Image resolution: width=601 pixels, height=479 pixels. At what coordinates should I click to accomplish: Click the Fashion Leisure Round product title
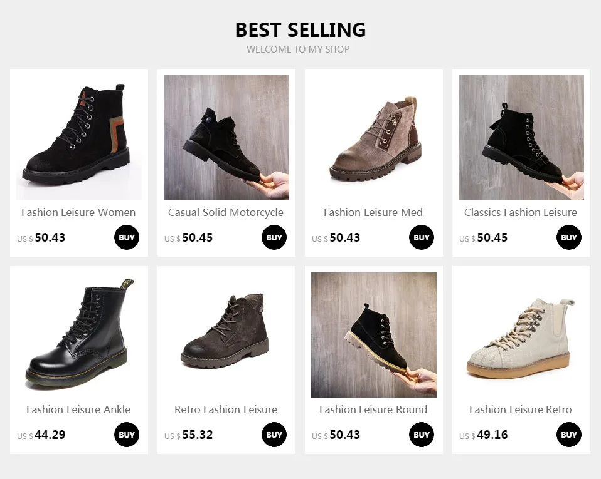[373, 409]
